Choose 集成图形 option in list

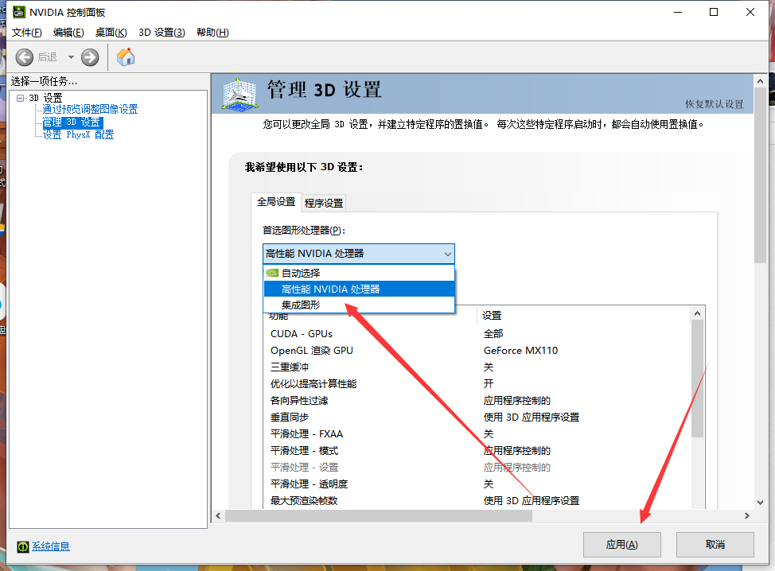[359, 305]
